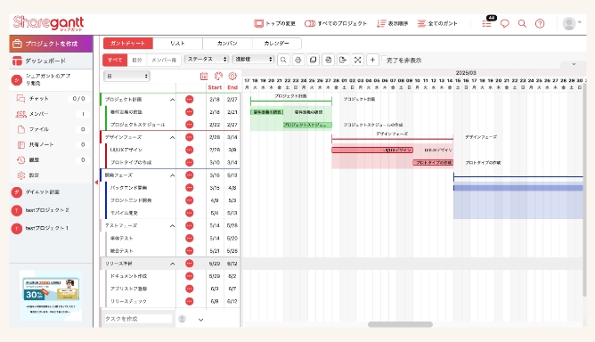Click the horizontal scrollbar under gantt chart
595x342 pixels.
pos(400,324)
